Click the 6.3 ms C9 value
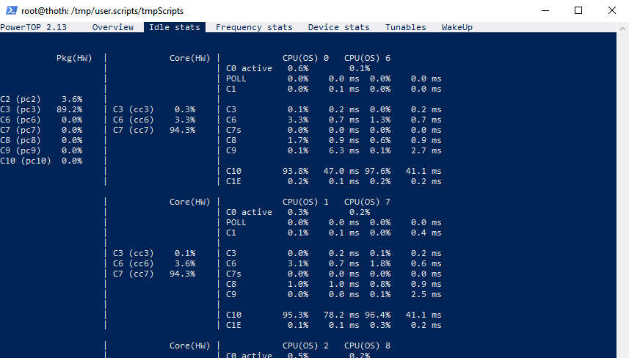 [343, 150]
